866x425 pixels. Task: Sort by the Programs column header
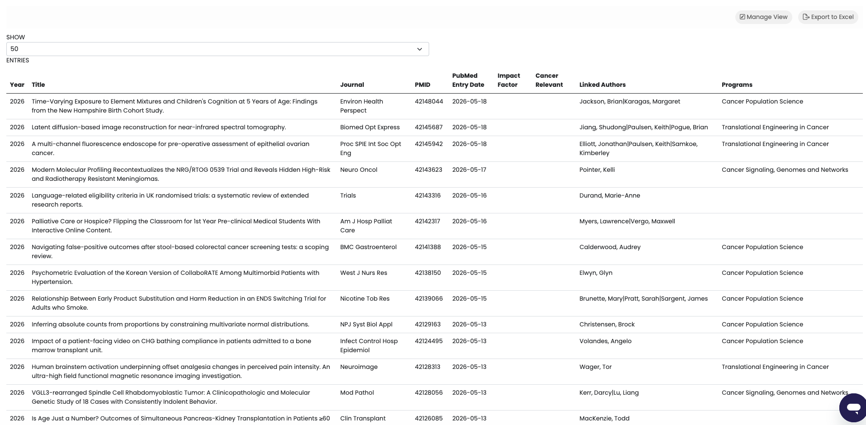pos(737,85)
